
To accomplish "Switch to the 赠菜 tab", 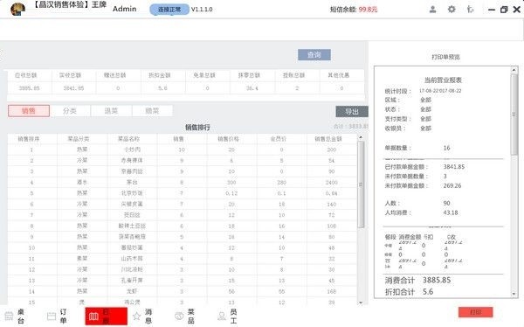I will (152, 111).
